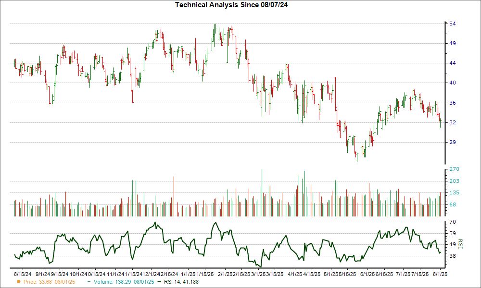Click the price axis label 29

click(453, 142)
